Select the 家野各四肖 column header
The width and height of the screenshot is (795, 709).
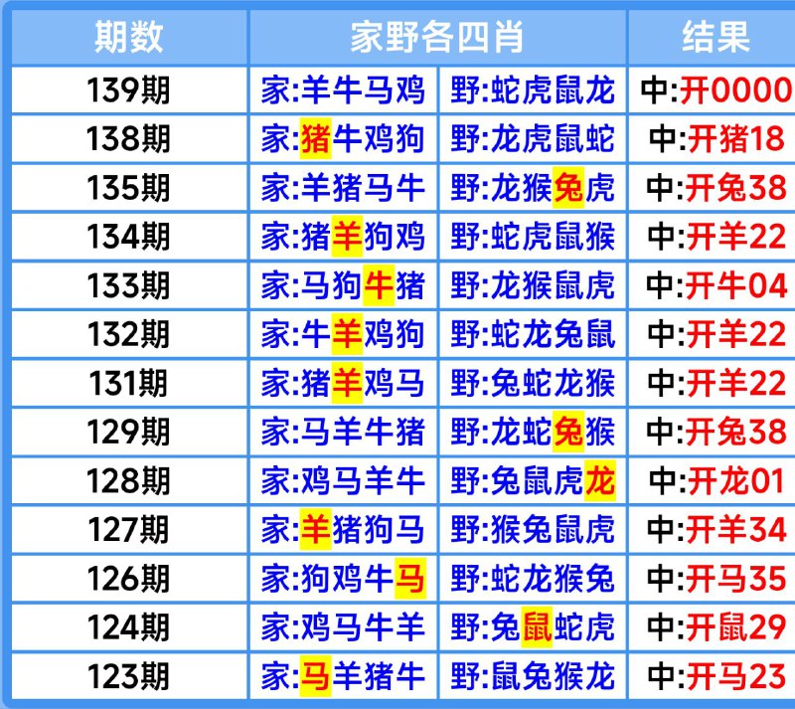click(437, 37)
